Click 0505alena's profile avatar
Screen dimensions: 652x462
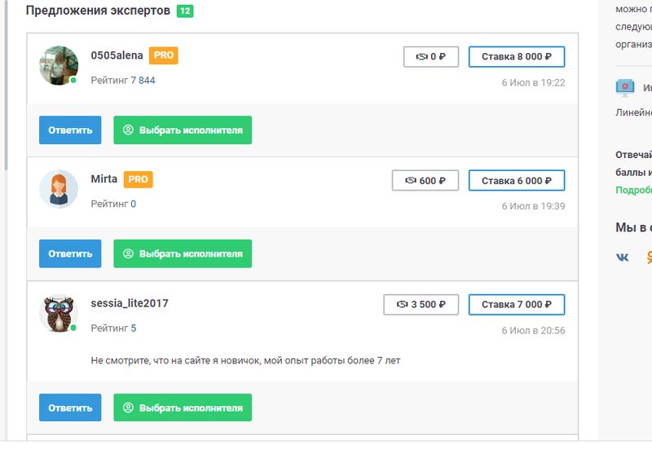pyautogui.click(x=59, y=65)
